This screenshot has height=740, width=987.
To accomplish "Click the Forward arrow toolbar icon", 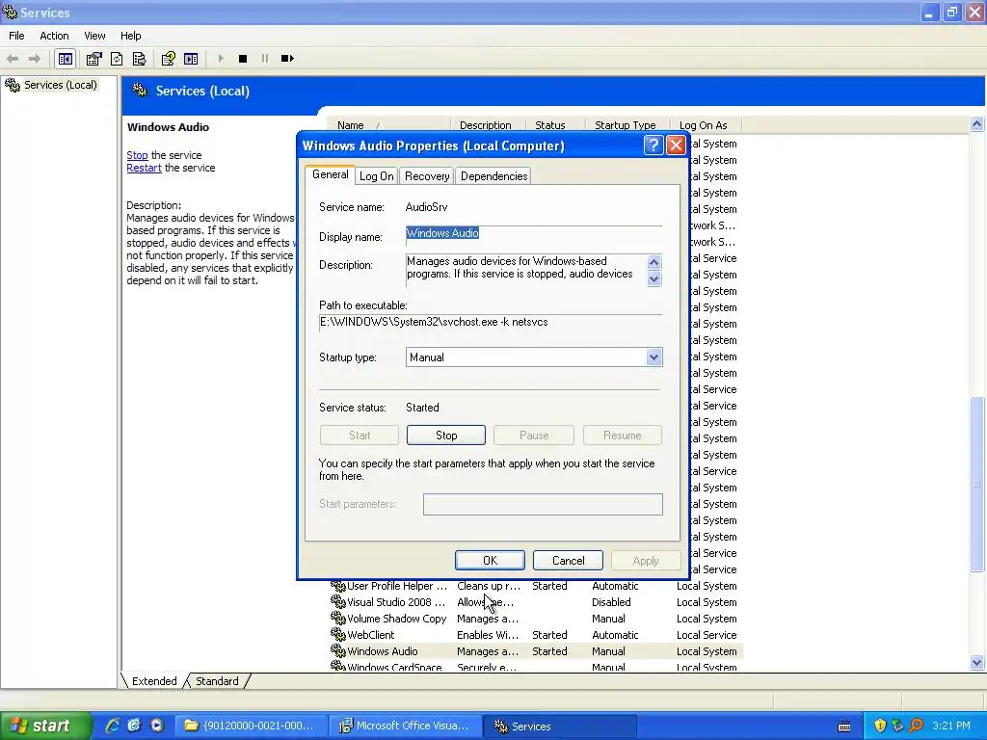I will click(x=35, y=59).
